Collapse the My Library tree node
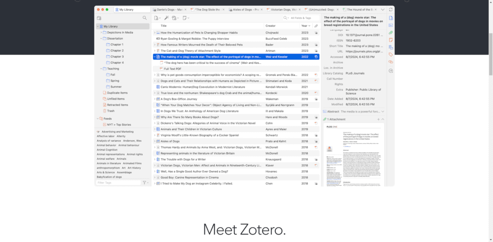This screenshot has width=493, height=242. [98, 26]
